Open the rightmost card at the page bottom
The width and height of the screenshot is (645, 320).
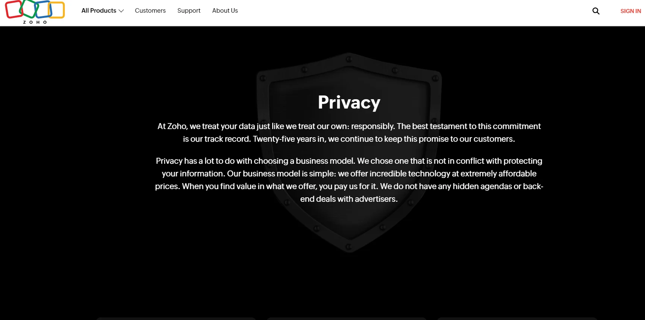517,319
